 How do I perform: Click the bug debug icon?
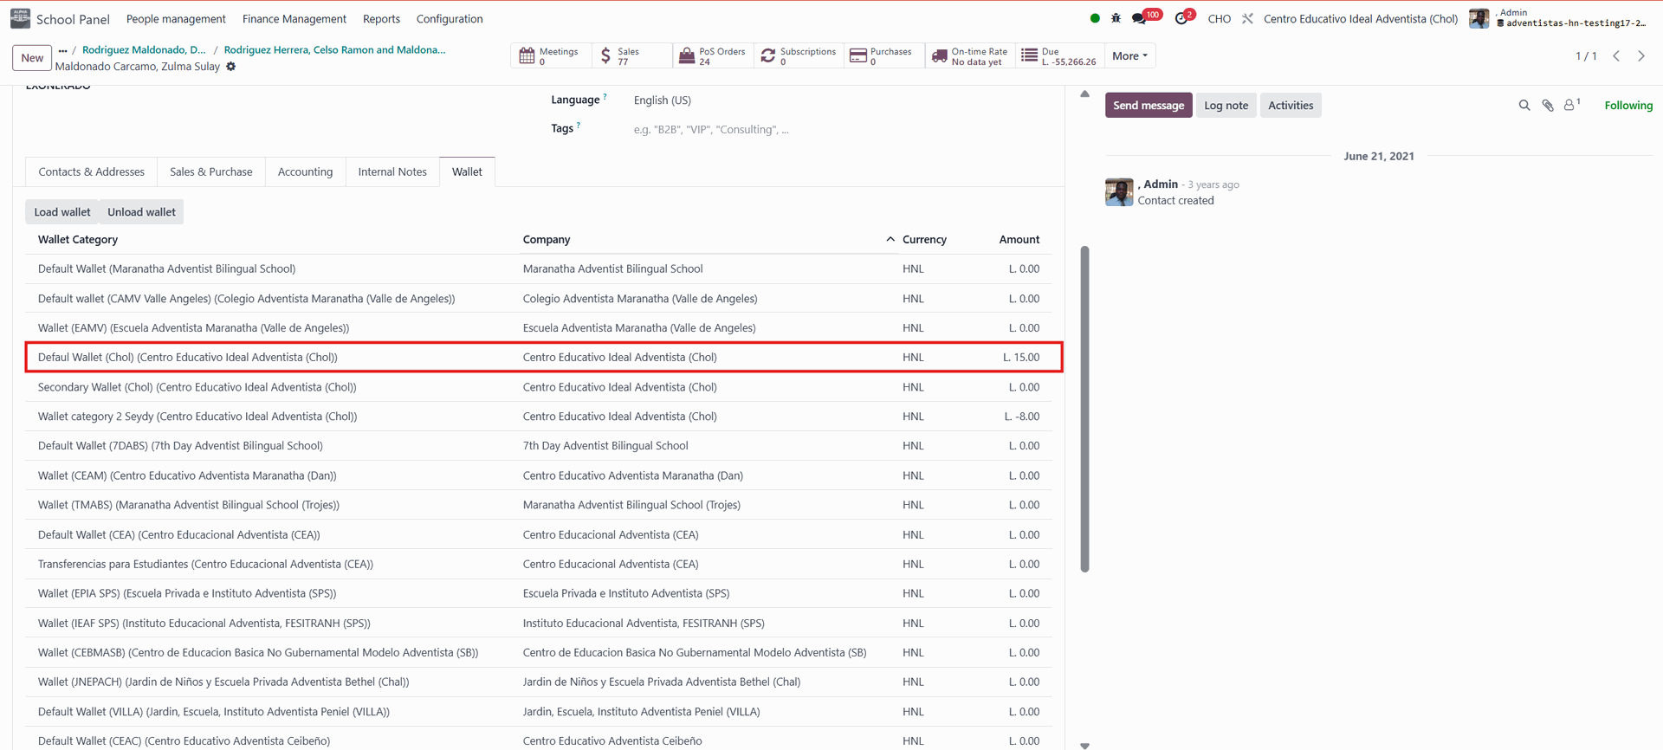pos(1116,18)
